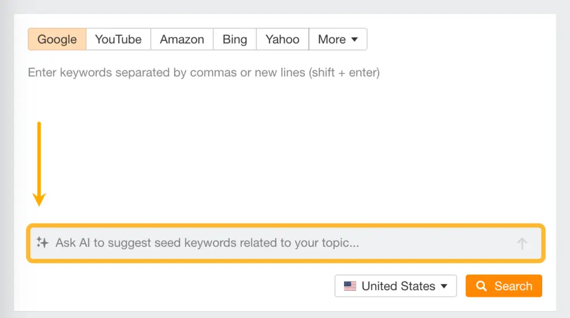The width and height of the screenshot is (570, 318).
Task: Select the Yahoo search engine tab
Action: click(282, 40)
